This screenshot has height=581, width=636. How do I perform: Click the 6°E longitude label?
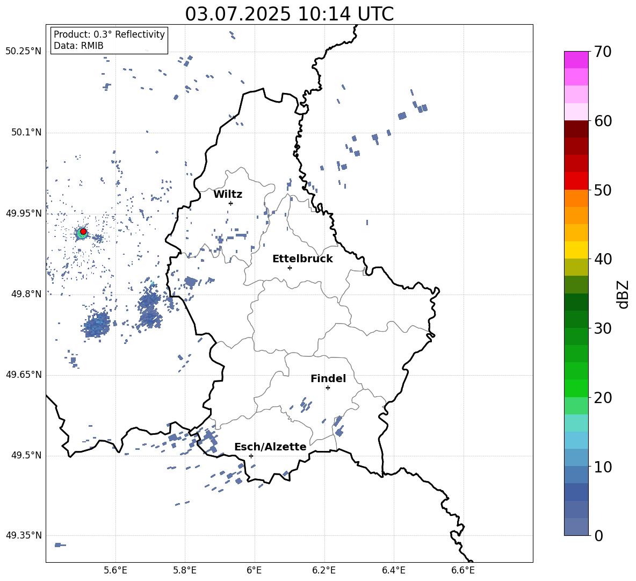click(254, 571)
